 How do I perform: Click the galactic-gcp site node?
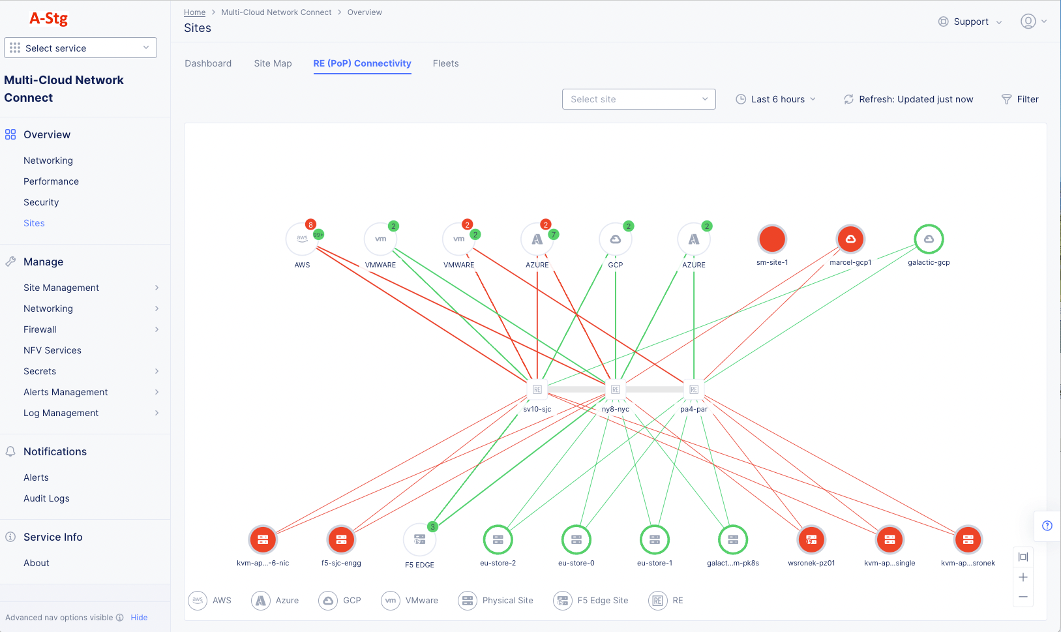[929, 239]
